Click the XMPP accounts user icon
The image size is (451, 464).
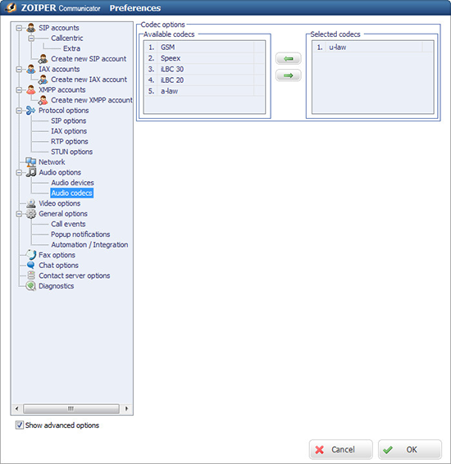point(31,89)
